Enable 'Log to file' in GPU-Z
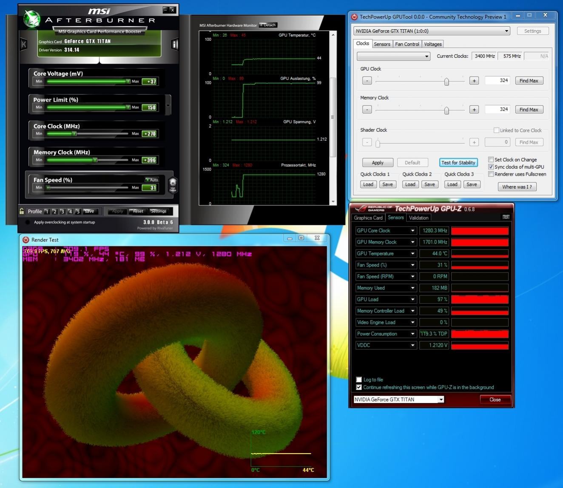The height and width of the screenshot is (488, 563). pos(359,380)
